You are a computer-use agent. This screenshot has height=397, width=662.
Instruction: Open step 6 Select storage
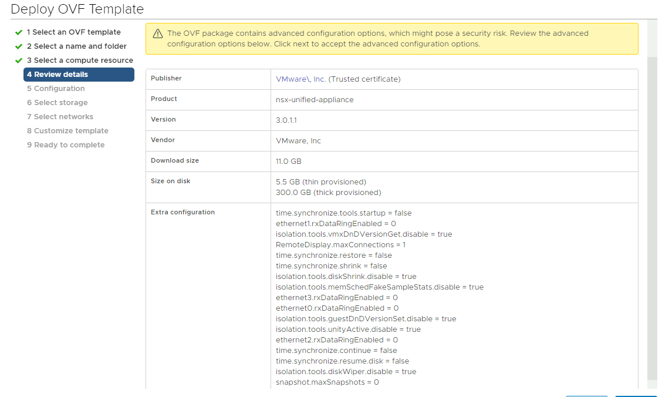[57, 103]
